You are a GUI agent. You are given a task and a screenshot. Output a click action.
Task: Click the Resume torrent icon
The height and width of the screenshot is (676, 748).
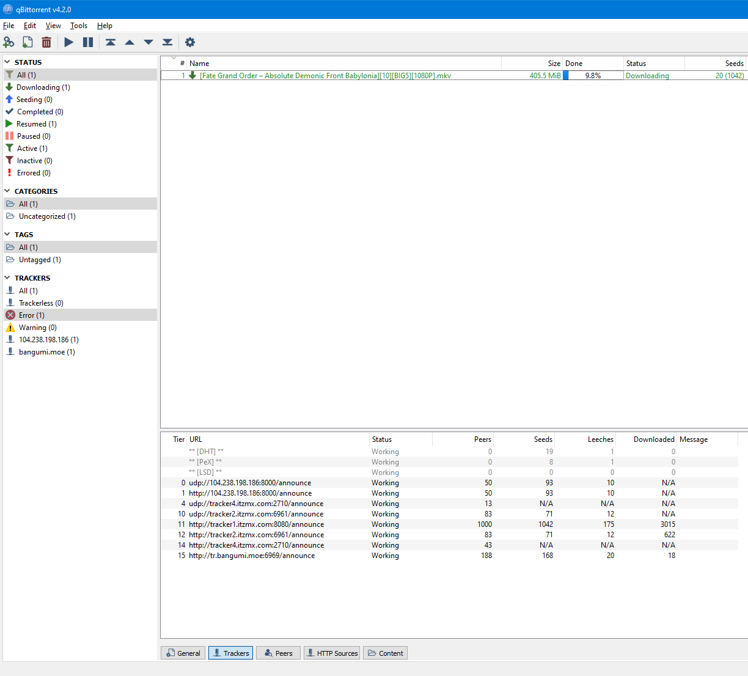coord(68,42)
